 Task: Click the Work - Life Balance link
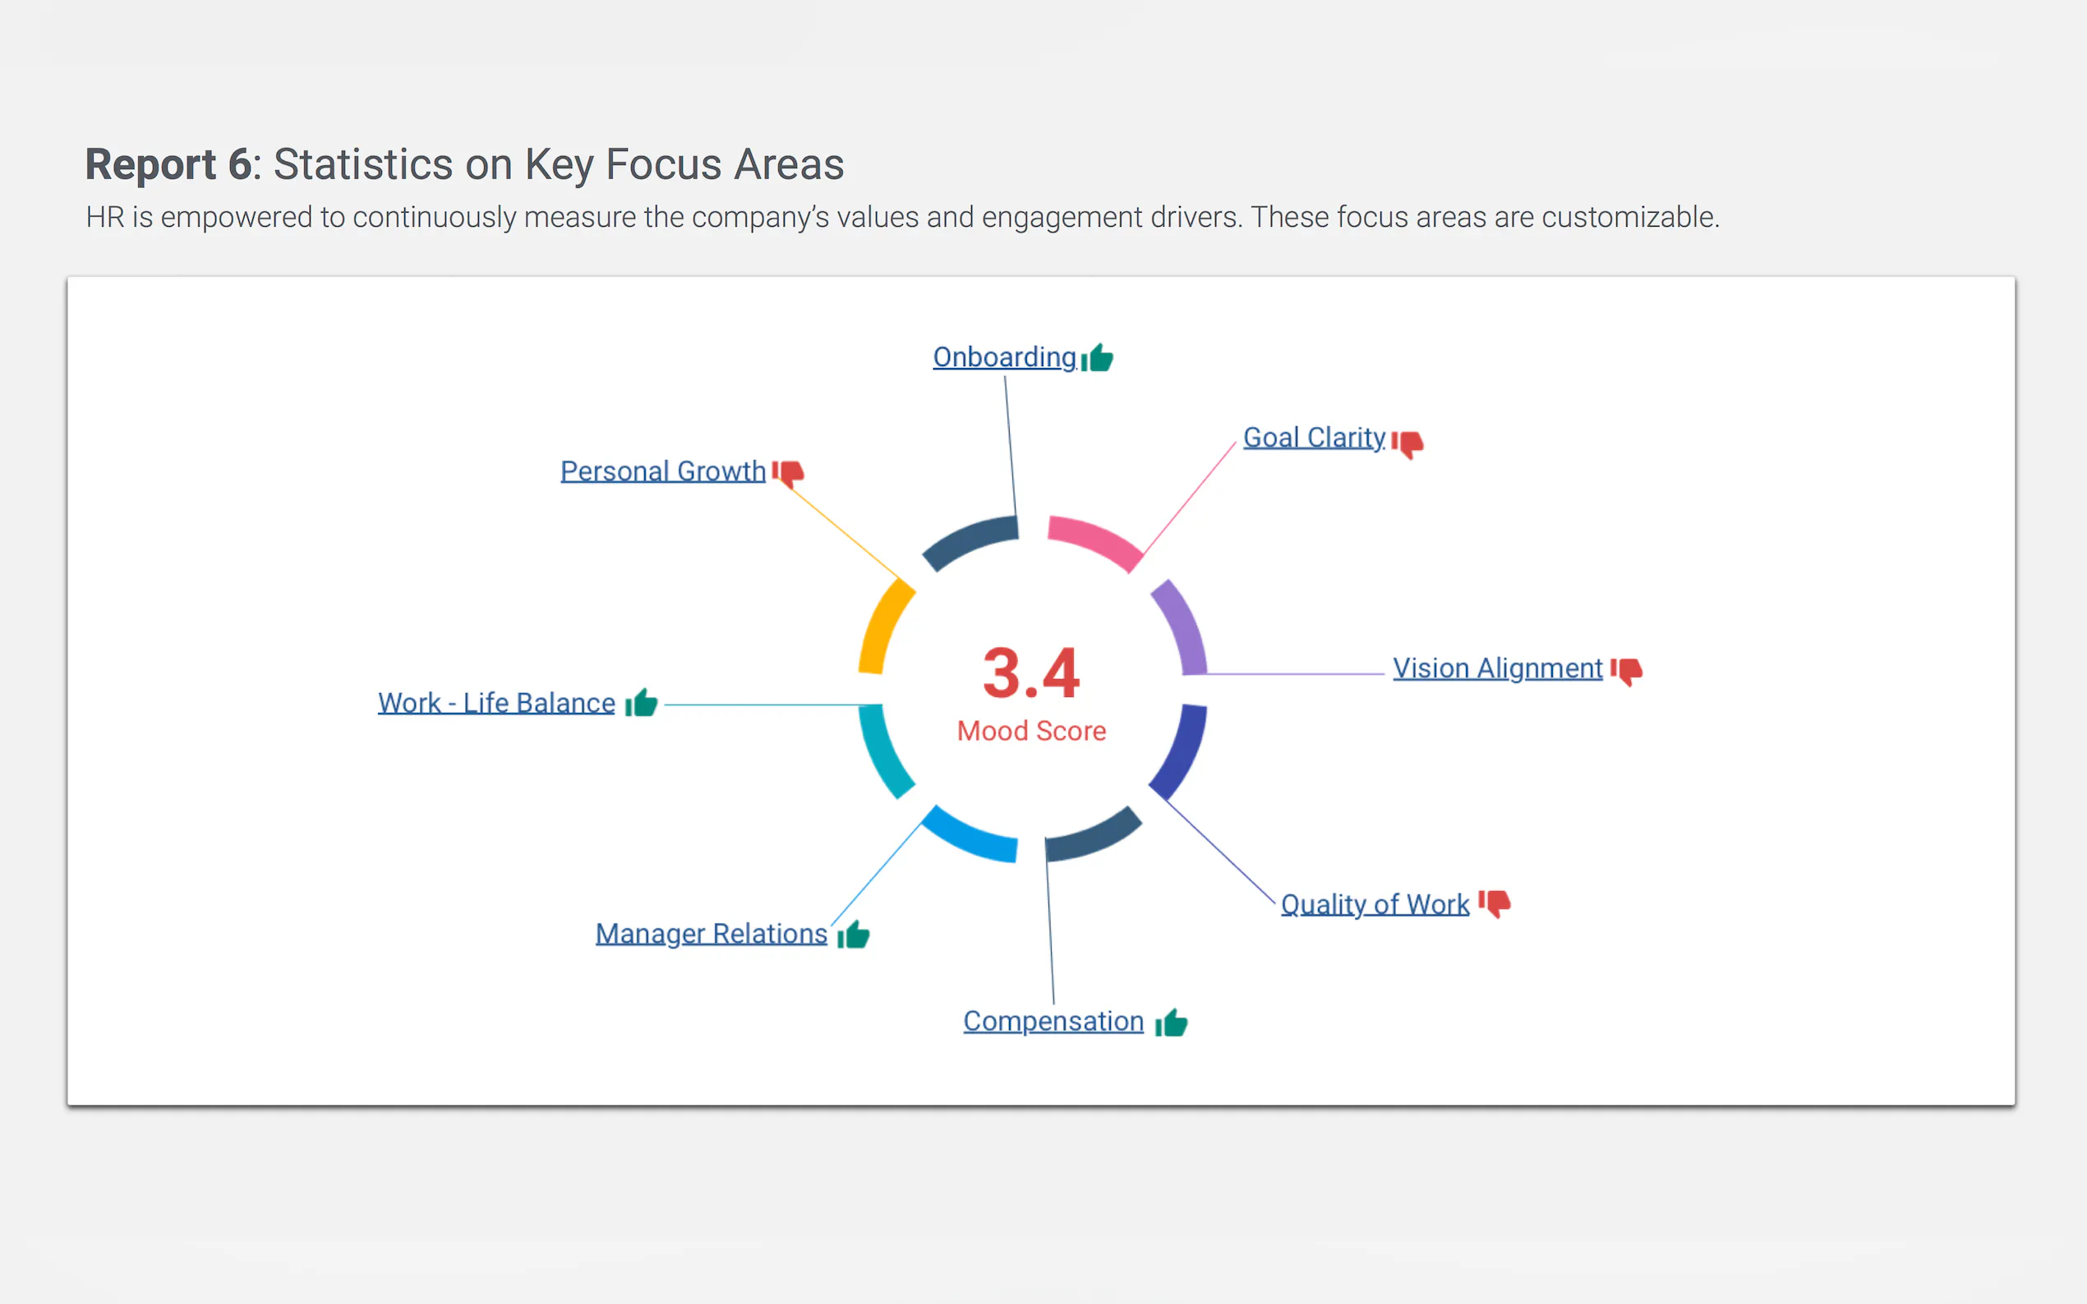[496, 703]
